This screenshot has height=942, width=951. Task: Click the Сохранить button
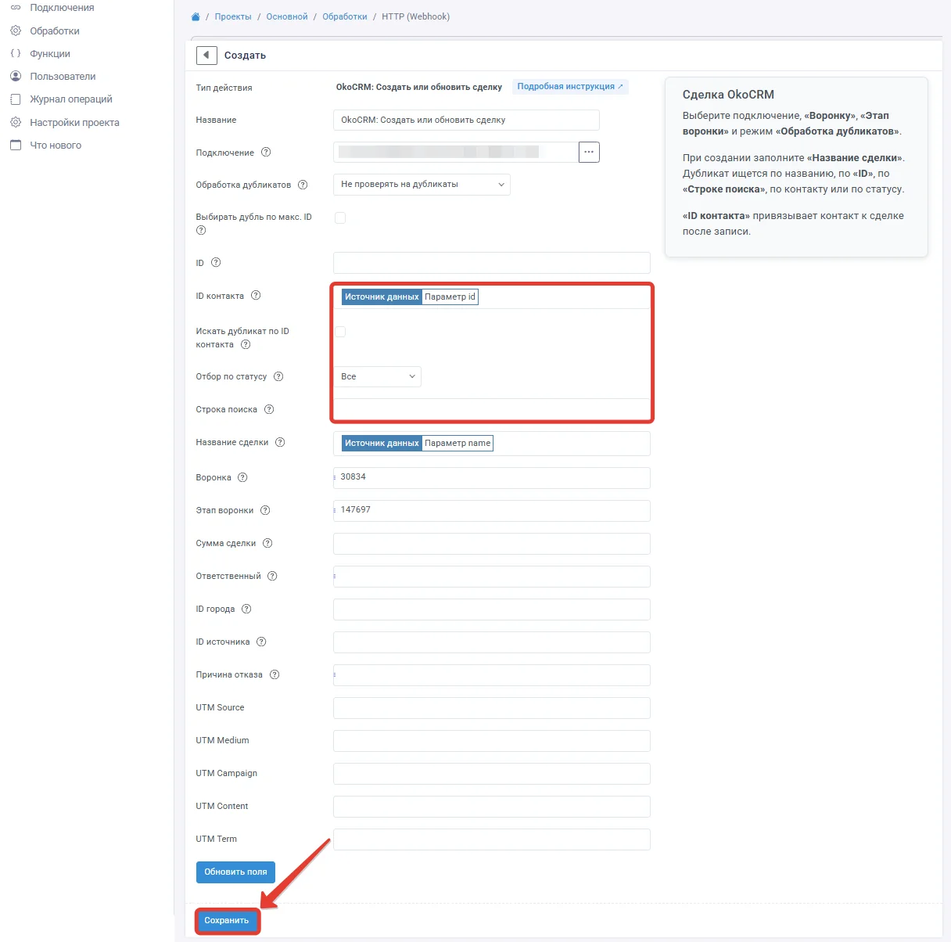227,921
